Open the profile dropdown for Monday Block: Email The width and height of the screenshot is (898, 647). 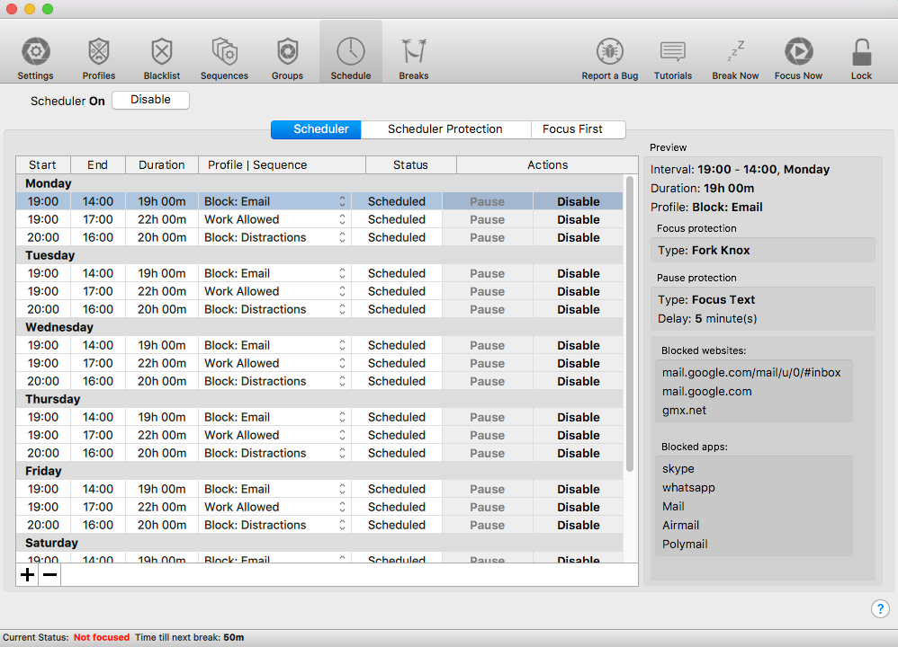(342, 201)
